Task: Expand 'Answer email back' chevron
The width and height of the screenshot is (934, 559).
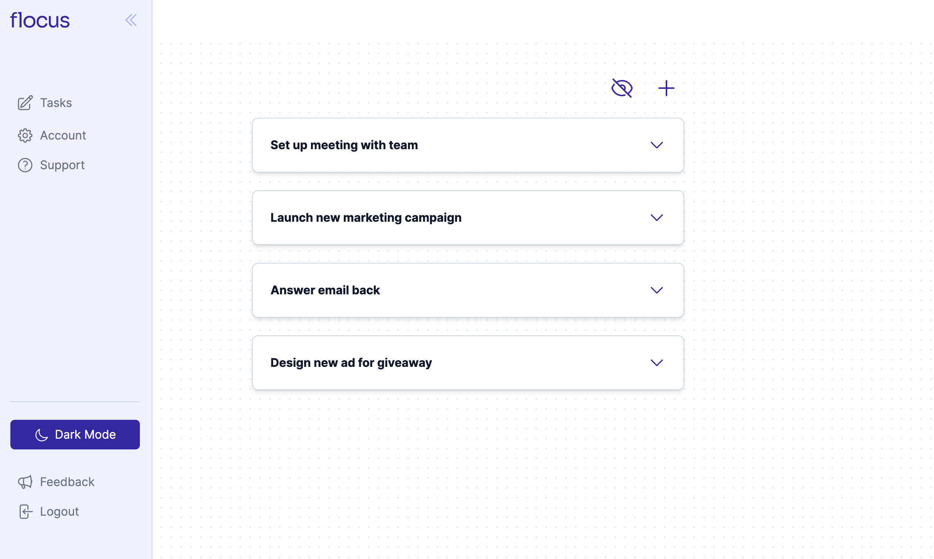Action: click(x=656, y=290)
